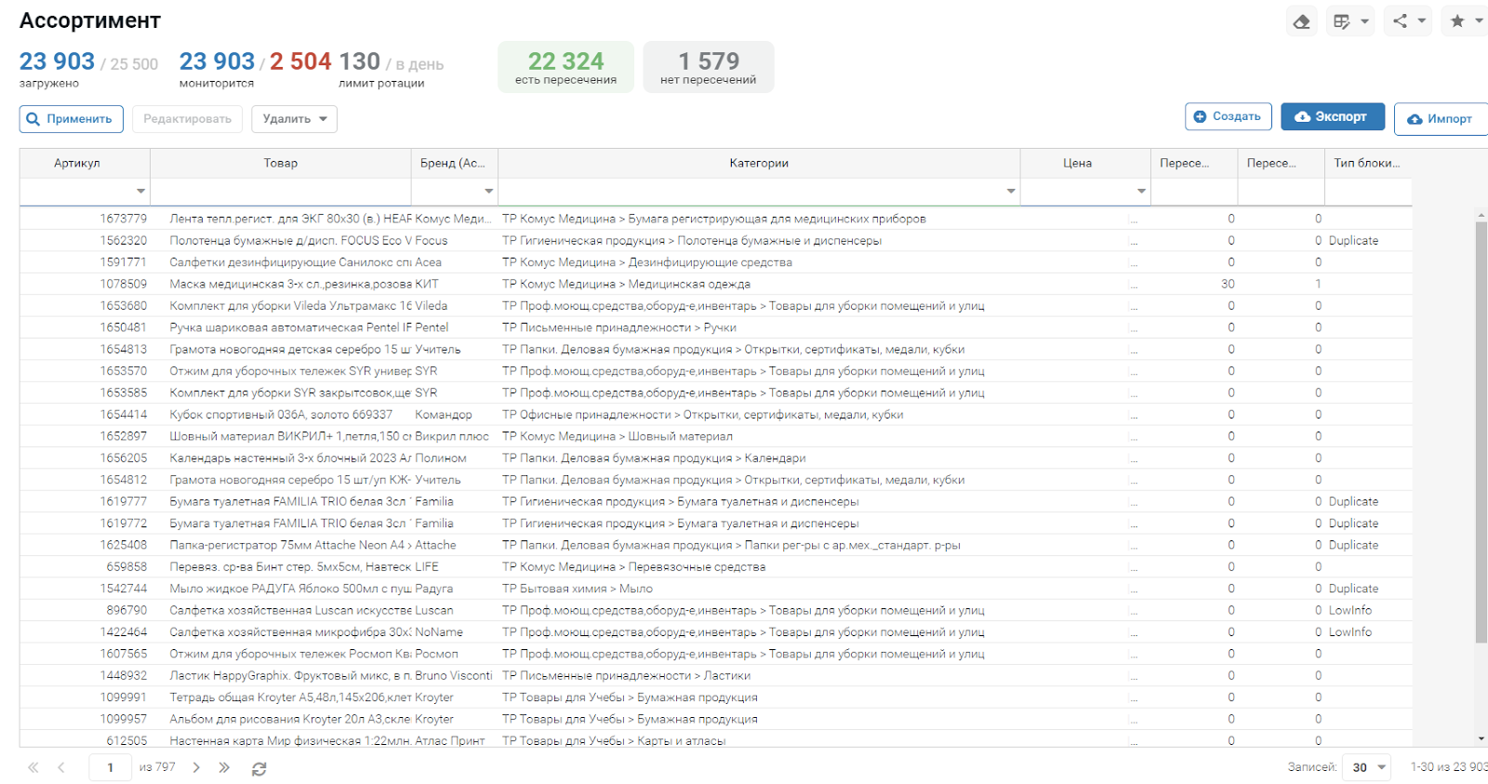Go to first page double arrow
The image size is (1488, 784).
[33, 767]
